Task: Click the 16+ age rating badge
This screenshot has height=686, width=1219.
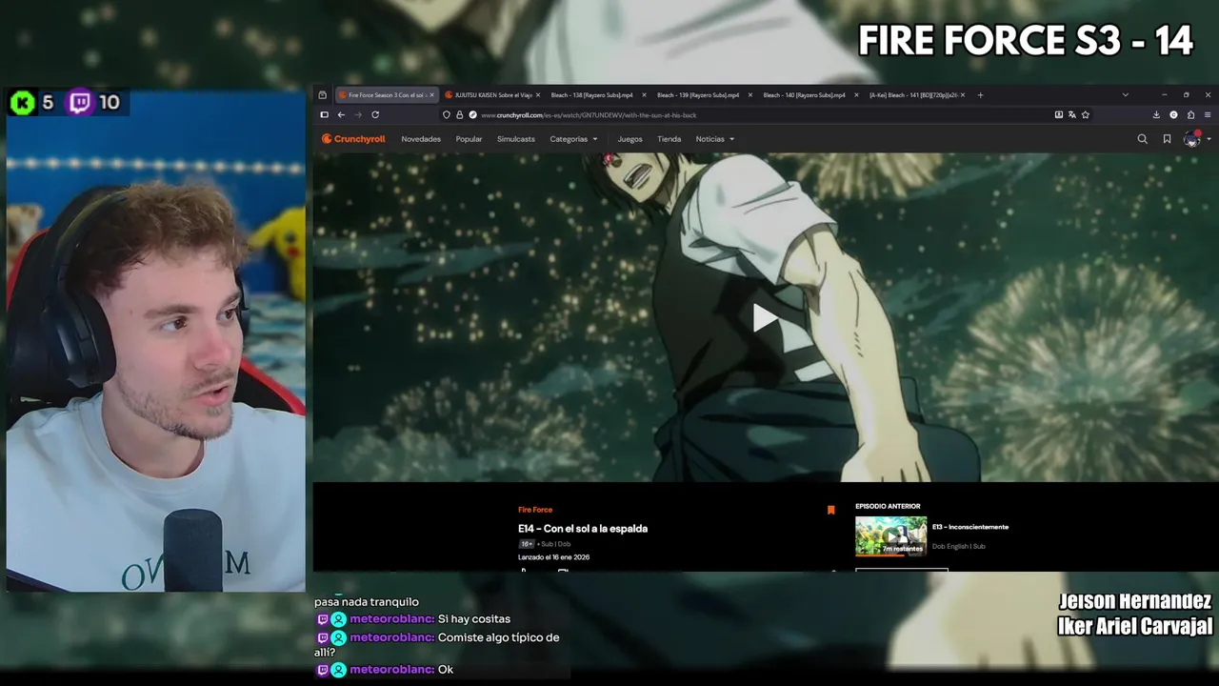Action: [x=526, y=544]
